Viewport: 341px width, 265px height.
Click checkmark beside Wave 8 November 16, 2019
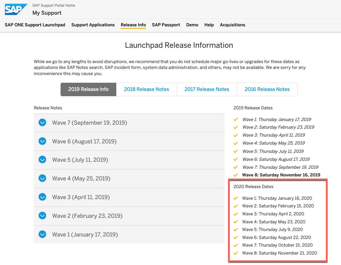[x=235, y=175]
